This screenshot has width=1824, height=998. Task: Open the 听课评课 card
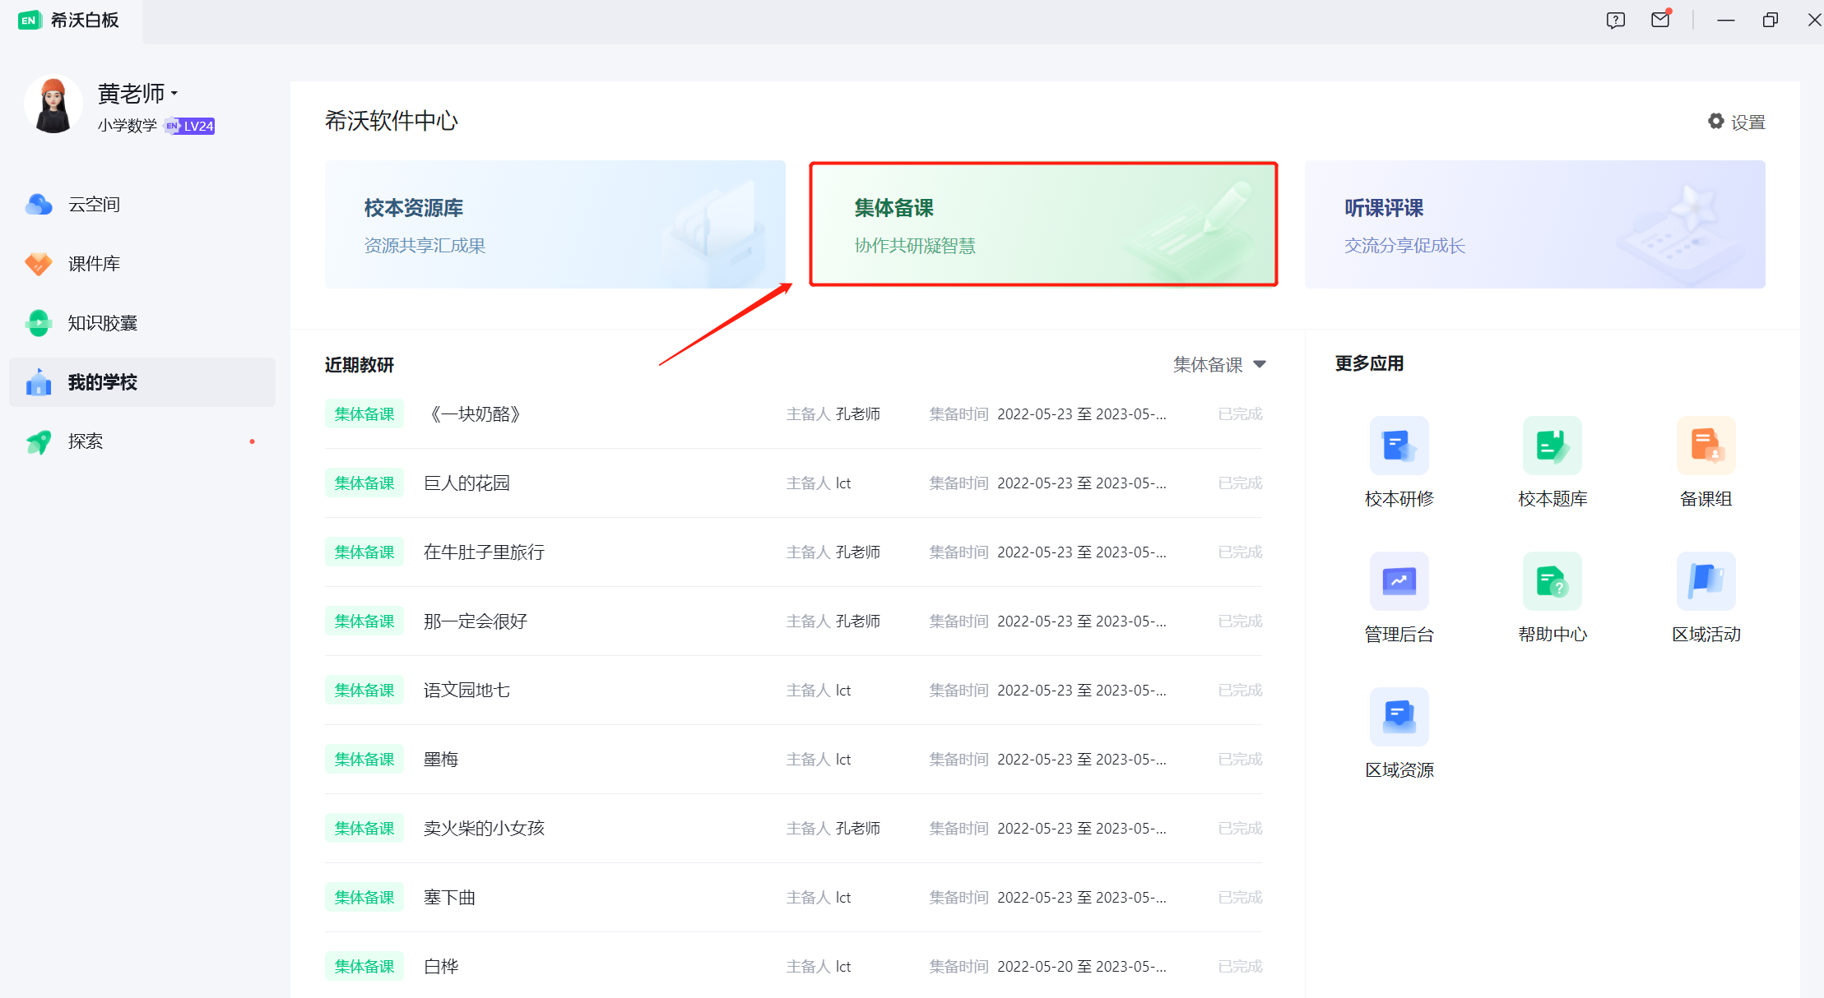(1535, 224)
